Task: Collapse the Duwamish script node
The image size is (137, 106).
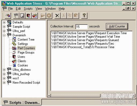Action: coord(4,35)
